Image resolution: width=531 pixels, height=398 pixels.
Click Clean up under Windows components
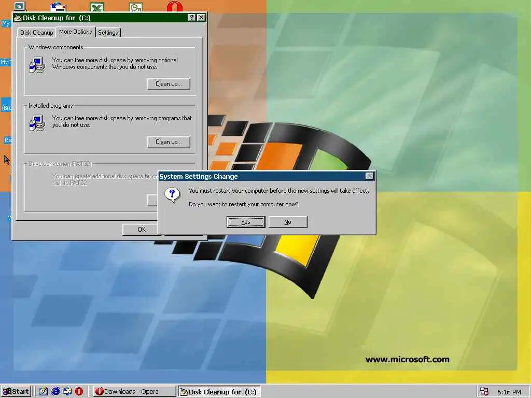click(169, 84)
